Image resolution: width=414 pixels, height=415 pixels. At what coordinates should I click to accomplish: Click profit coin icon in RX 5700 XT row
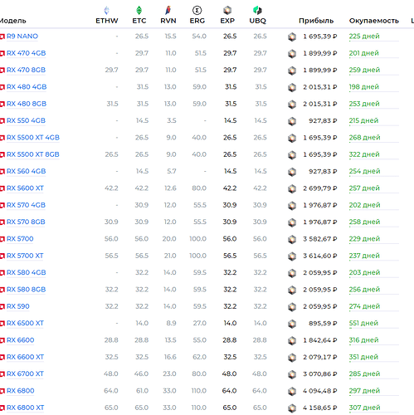[x=292, y=256]
